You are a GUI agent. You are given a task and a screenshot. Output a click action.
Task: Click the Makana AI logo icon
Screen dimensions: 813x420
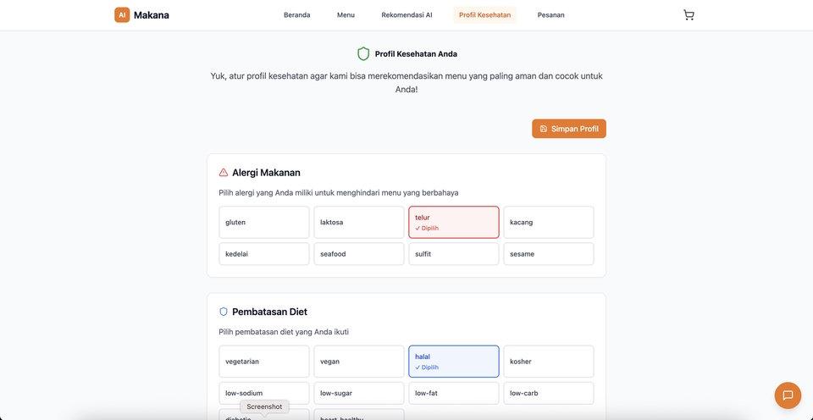[122, 14]
